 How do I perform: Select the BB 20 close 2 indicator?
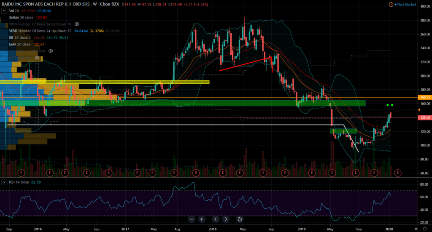20,37
